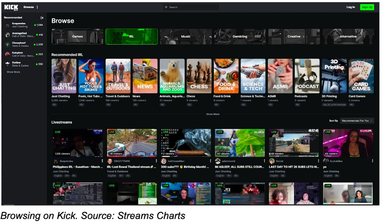Click the Kick logo

11,7
